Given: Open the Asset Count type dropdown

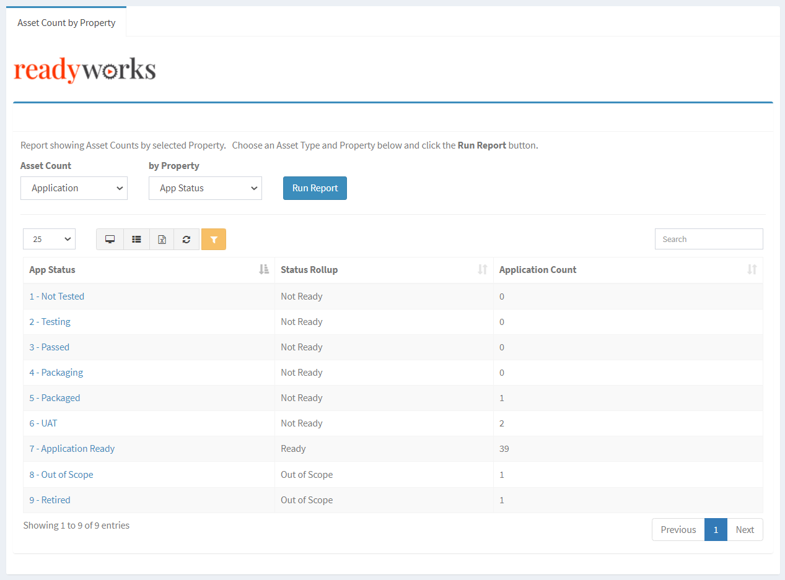Looking at the screenshot, I should tap(73, 188).
